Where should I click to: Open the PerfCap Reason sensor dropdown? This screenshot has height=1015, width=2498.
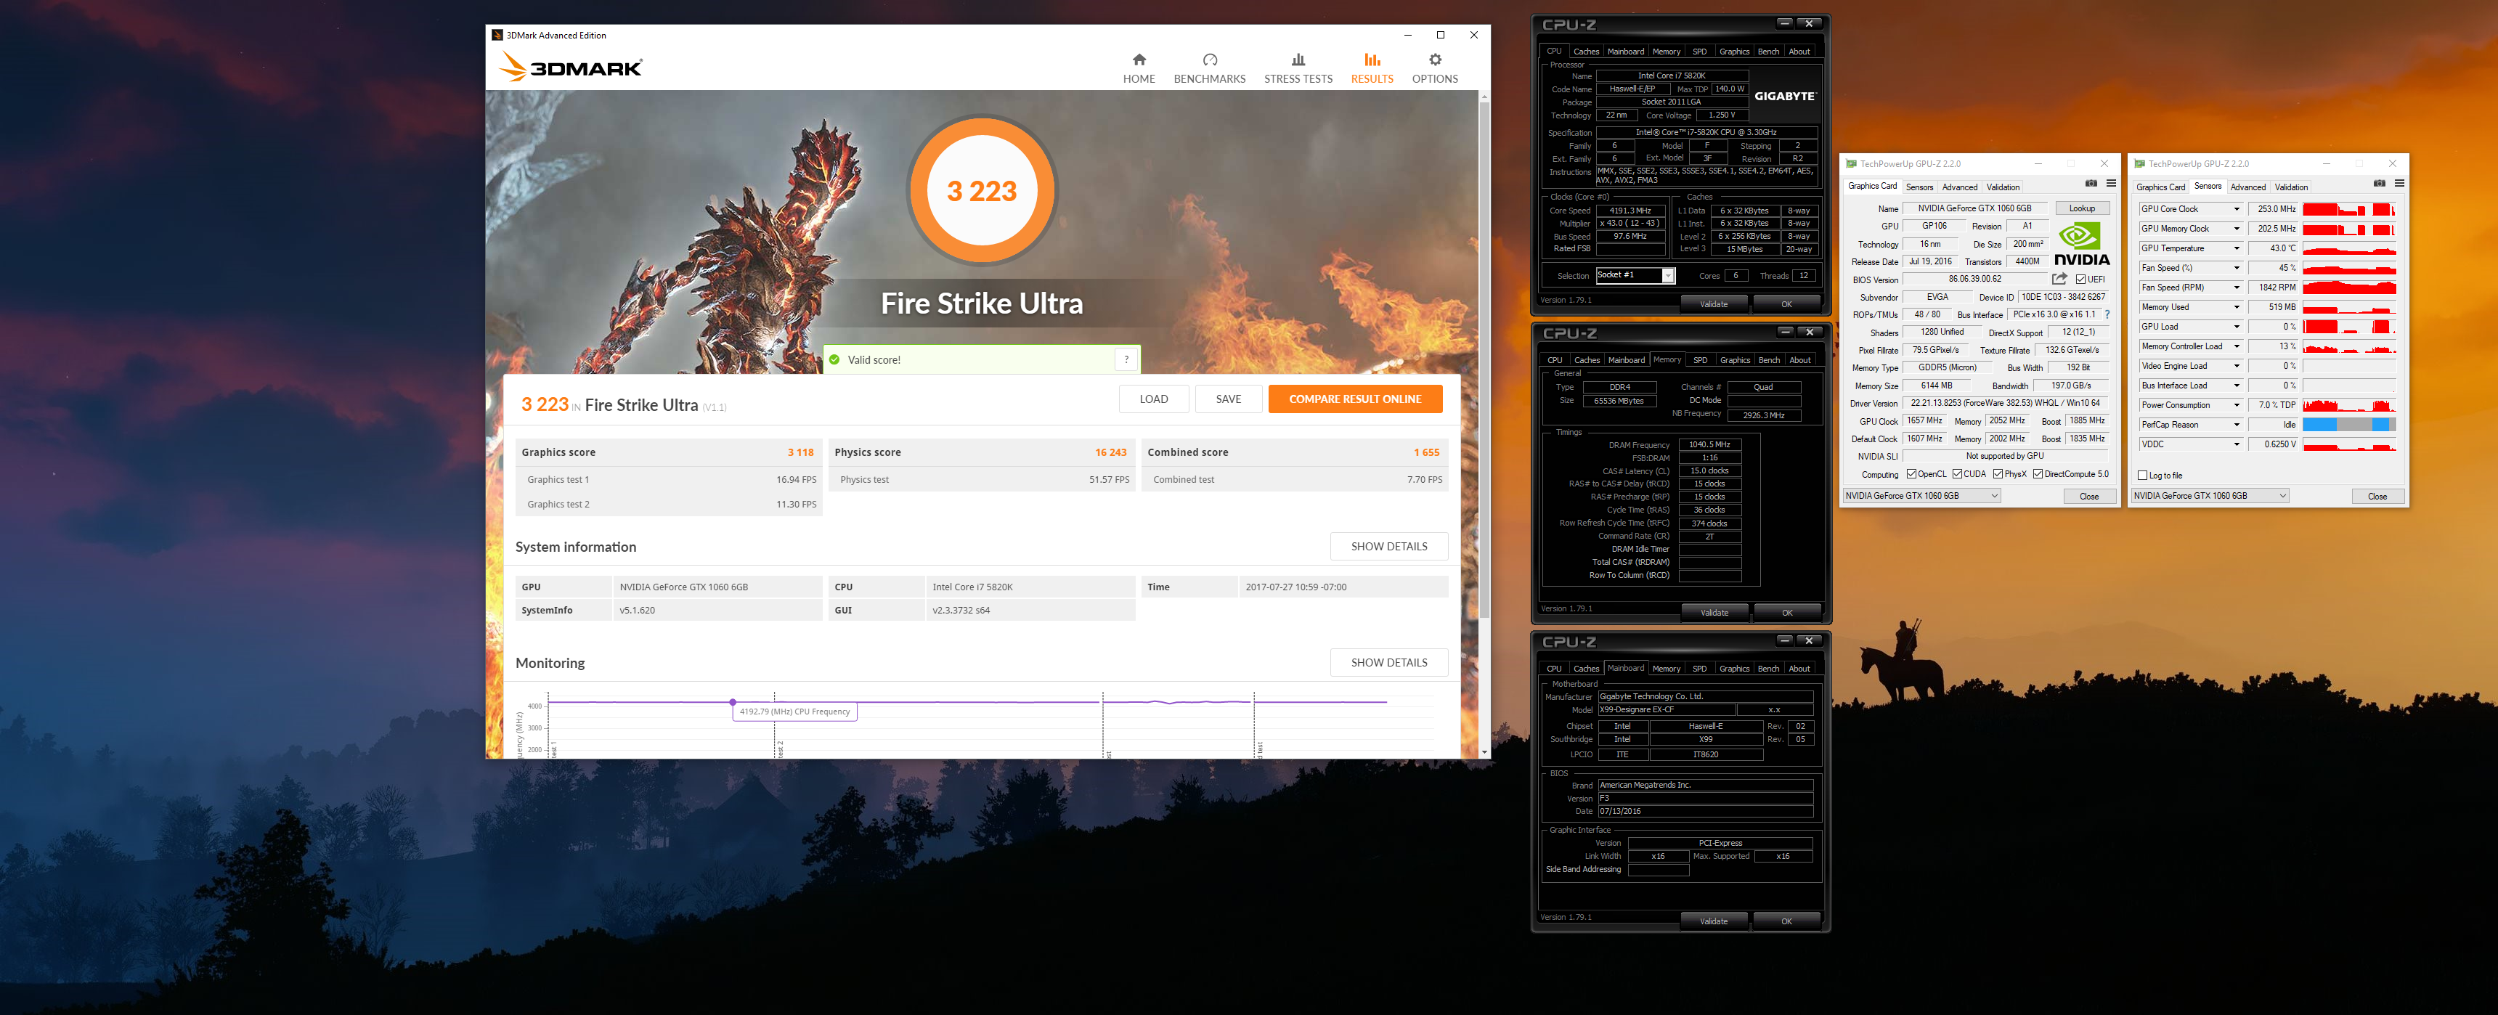2236,425
